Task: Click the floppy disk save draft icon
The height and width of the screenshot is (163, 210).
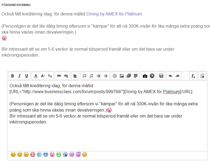Action: [161, 76]
